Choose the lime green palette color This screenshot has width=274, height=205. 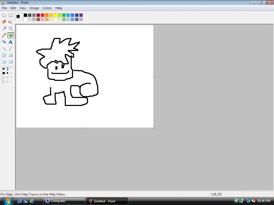pos(60,15)
